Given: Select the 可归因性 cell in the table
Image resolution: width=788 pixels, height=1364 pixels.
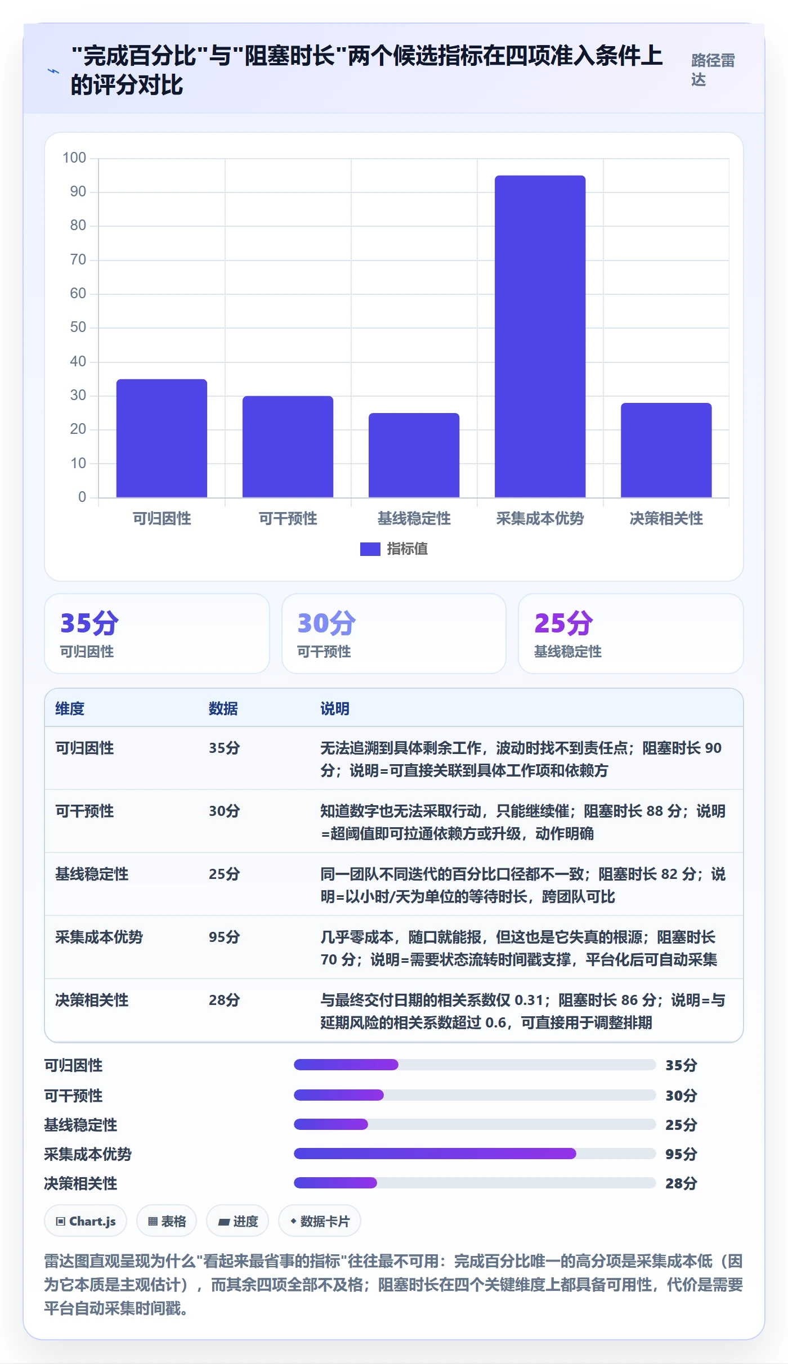Looking at the screenshot, I should click(84, 748).
